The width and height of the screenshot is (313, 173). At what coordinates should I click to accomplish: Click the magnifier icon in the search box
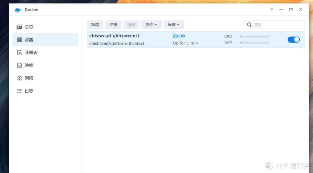coord(249,24)
